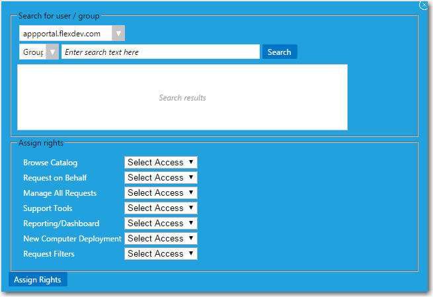Close the dialog with the X icon
The image size is (433, 297).
[424, 5]
